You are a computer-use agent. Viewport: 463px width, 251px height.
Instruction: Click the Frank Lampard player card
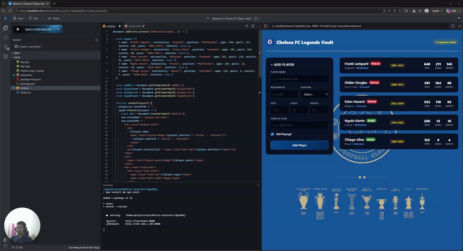(x=399, y=66)
